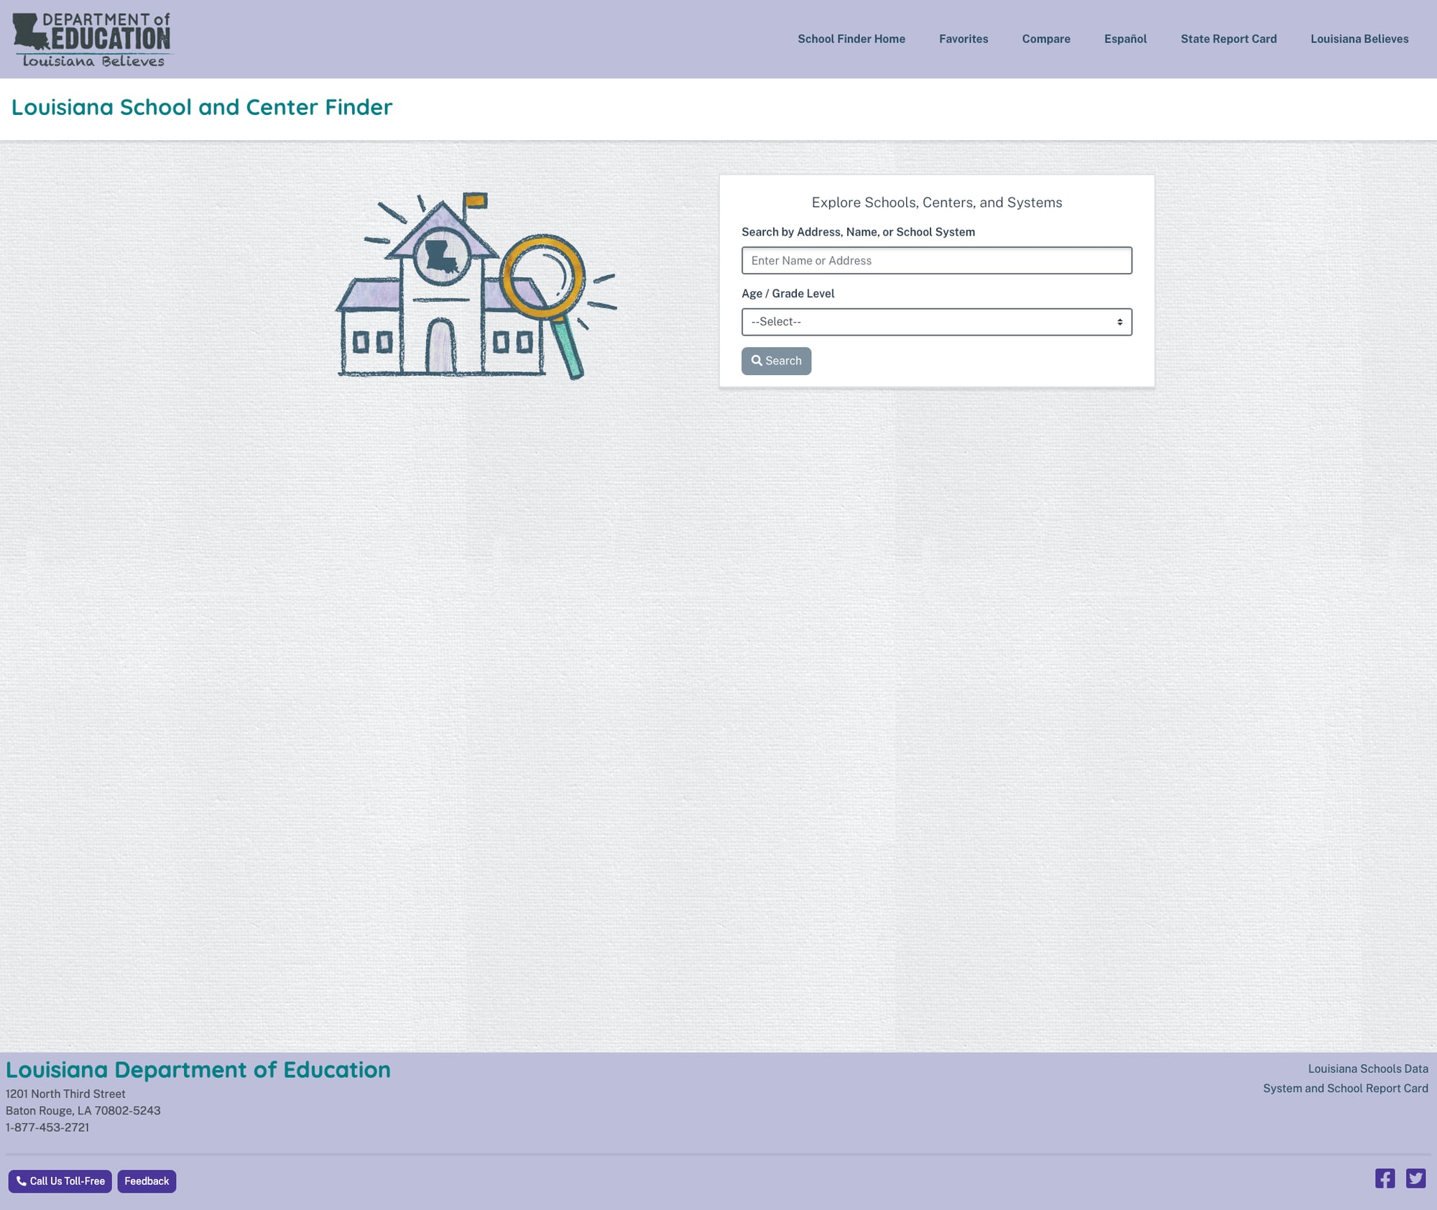
Task: Open the Compare page
Action: click(1046, 39)
